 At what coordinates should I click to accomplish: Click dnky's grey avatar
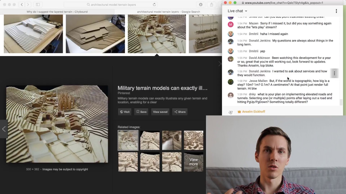coord(231,95)
